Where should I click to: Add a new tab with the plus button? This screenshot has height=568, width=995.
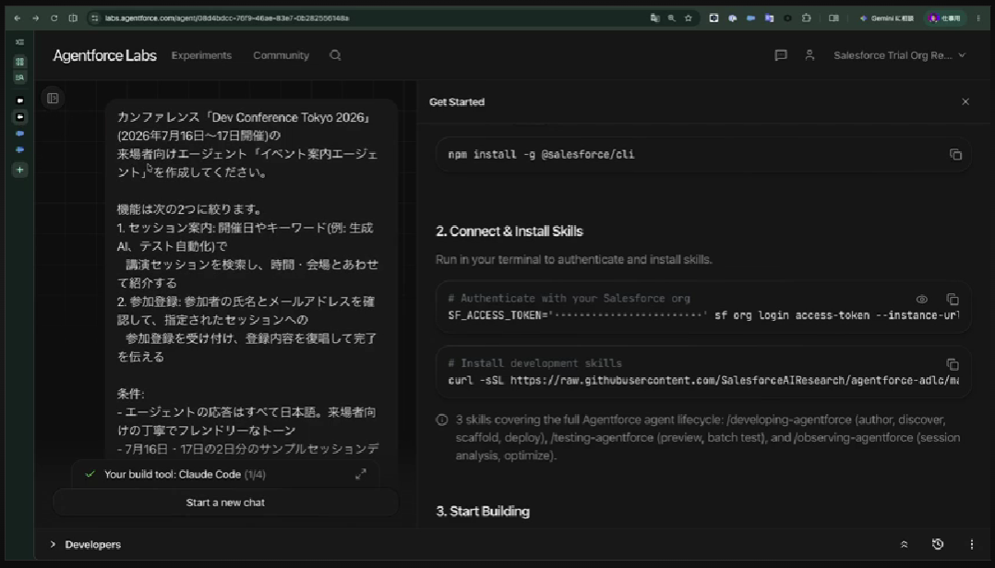[19, 170]
